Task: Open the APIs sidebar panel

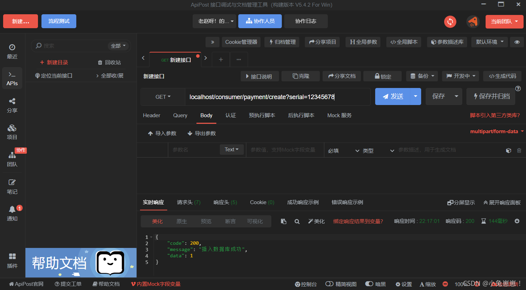Action: pos(12,78)
